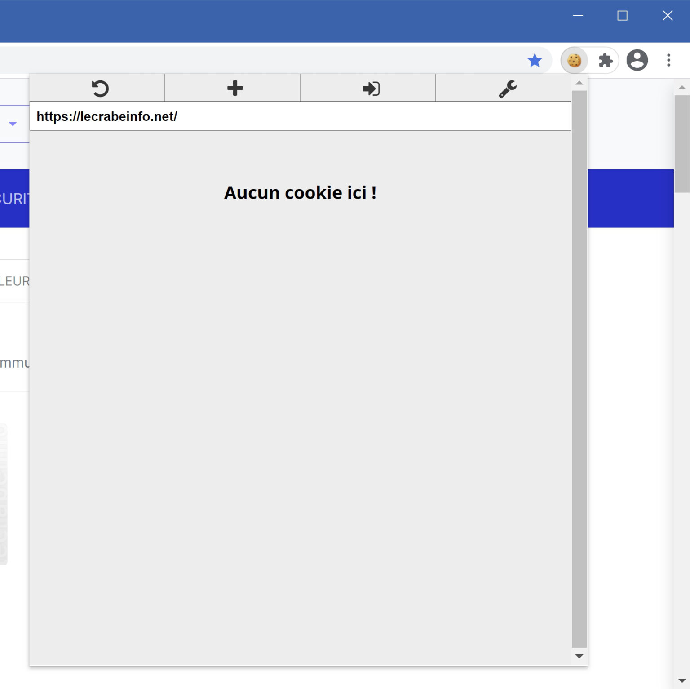The height and width of the screenshot is (689, 690).
Task: Close the browser window
Action: tap(668, 16)
